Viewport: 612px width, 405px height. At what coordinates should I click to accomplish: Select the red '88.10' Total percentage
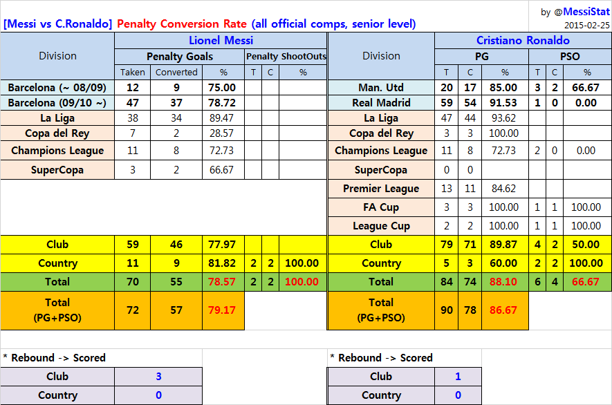pyautogui.click(x=505, y=282)
